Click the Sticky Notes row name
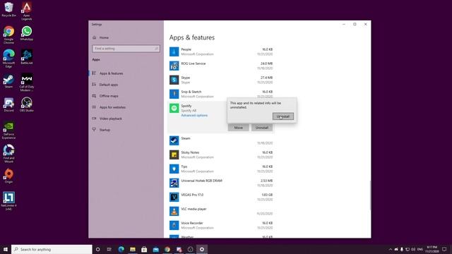The image size is (452, 254). [190, 152]
